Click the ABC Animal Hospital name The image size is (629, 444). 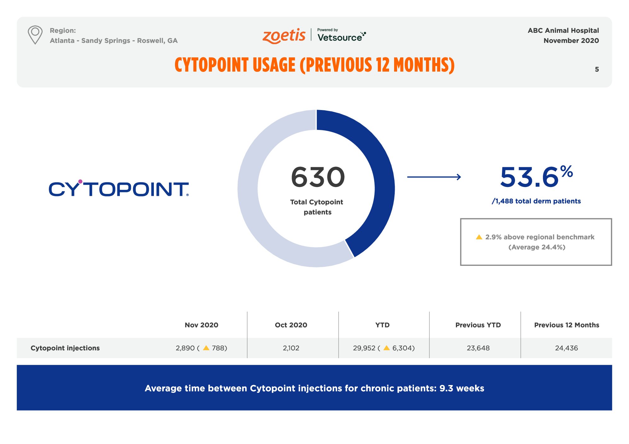[563, 31]
